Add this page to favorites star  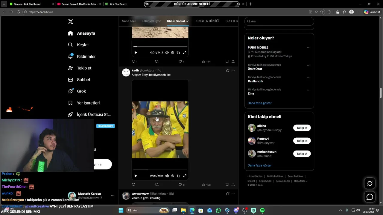tap(322, 12)
